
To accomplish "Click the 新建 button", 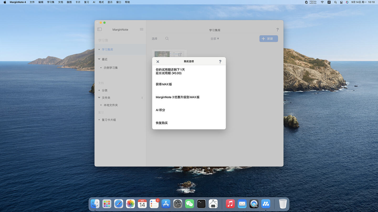I will point(269,39).
